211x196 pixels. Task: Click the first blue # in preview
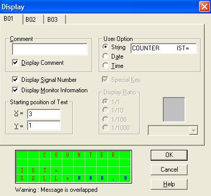79,178
